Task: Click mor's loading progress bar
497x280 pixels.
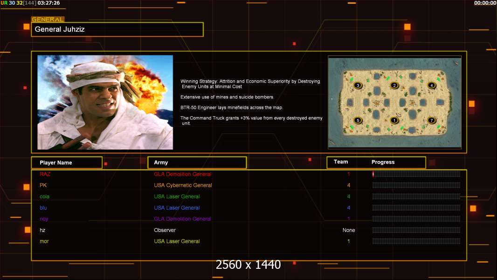Action: (x=416, y=241)
